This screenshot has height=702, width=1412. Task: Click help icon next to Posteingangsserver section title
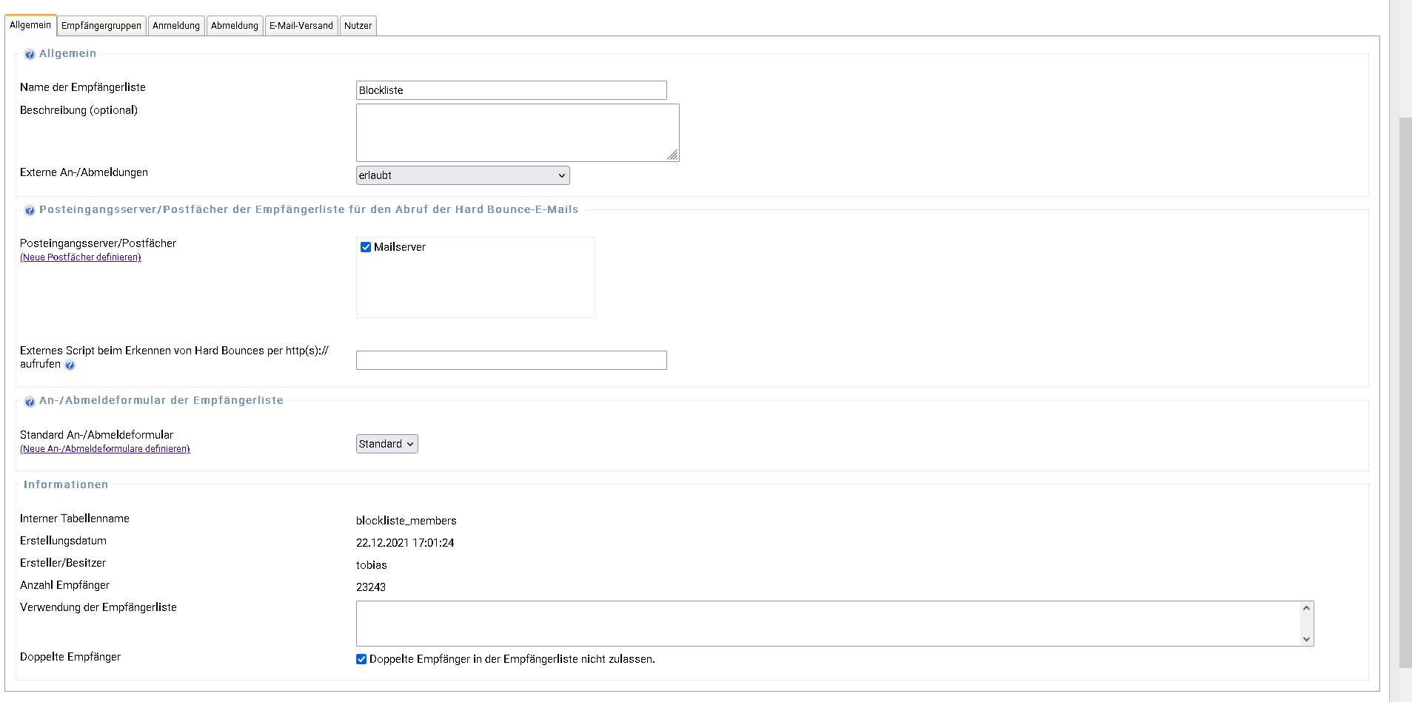[30, 210]
